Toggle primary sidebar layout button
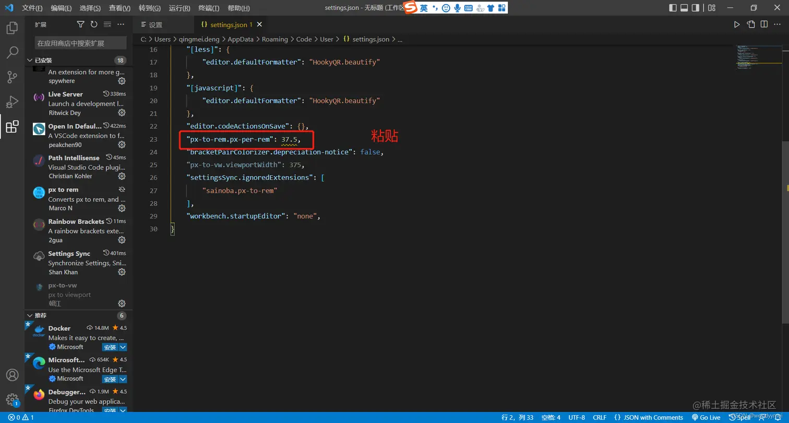The image size is (789, 423). tap(673, 8)
